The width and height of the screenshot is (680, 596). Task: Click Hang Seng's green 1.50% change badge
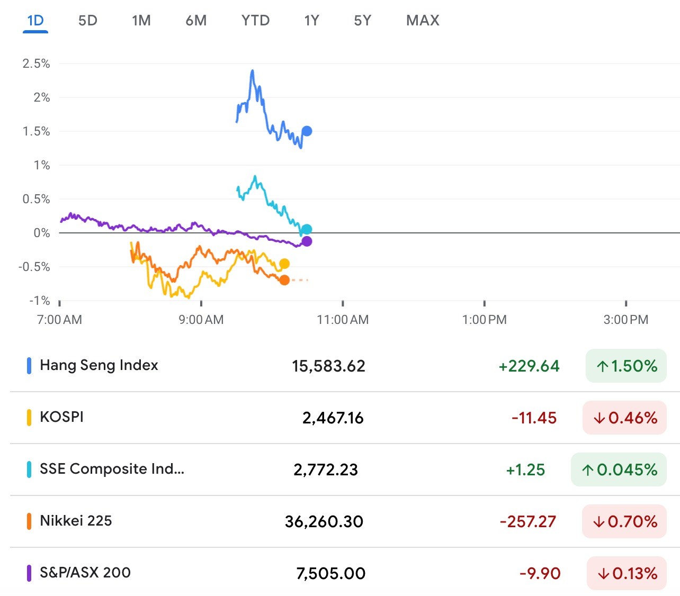[626, 366]
